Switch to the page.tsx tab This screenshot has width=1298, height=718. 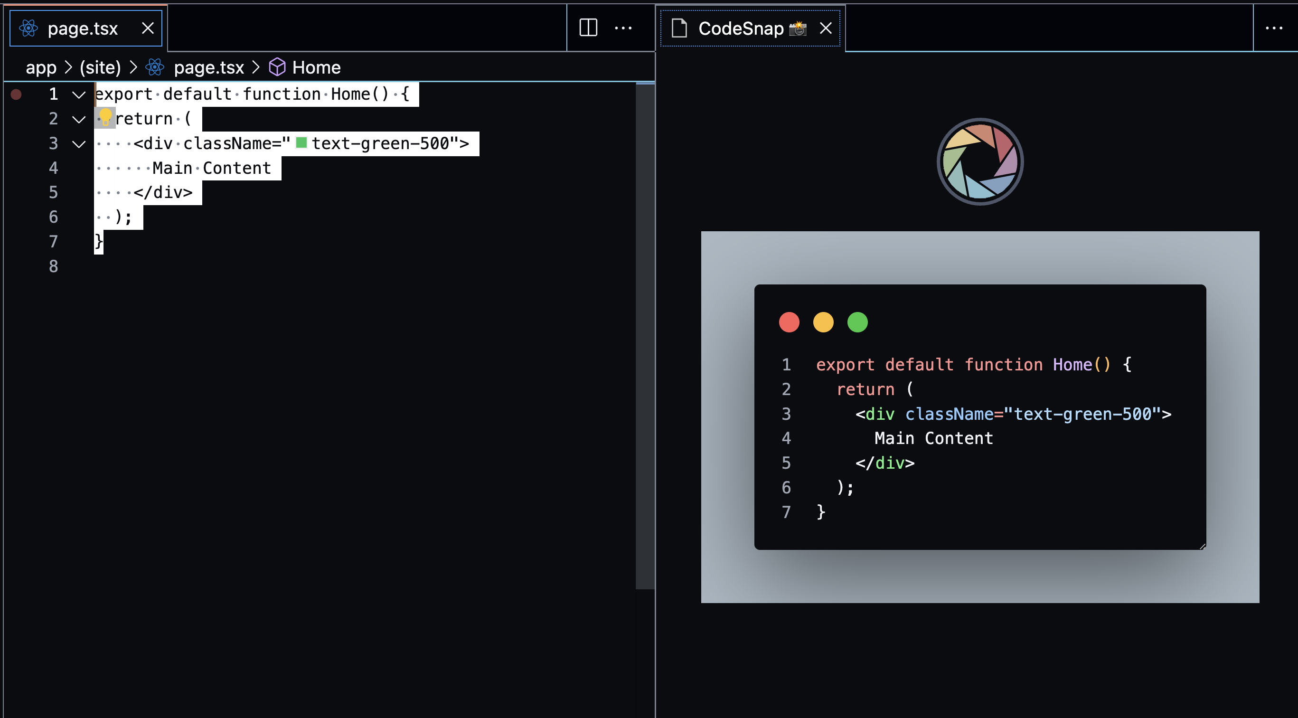83,28
